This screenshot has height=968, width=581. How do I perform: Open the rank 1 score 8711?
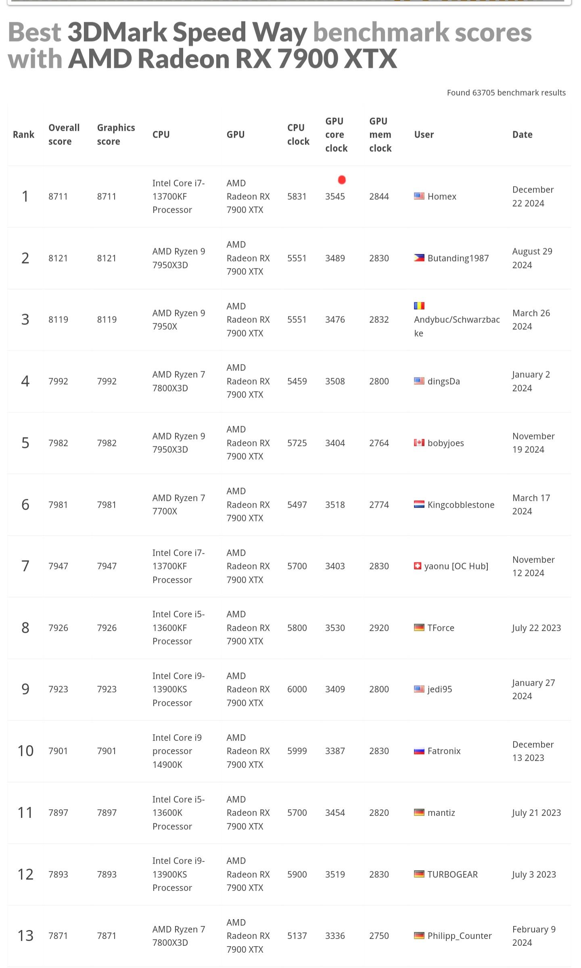click(58, 197)
